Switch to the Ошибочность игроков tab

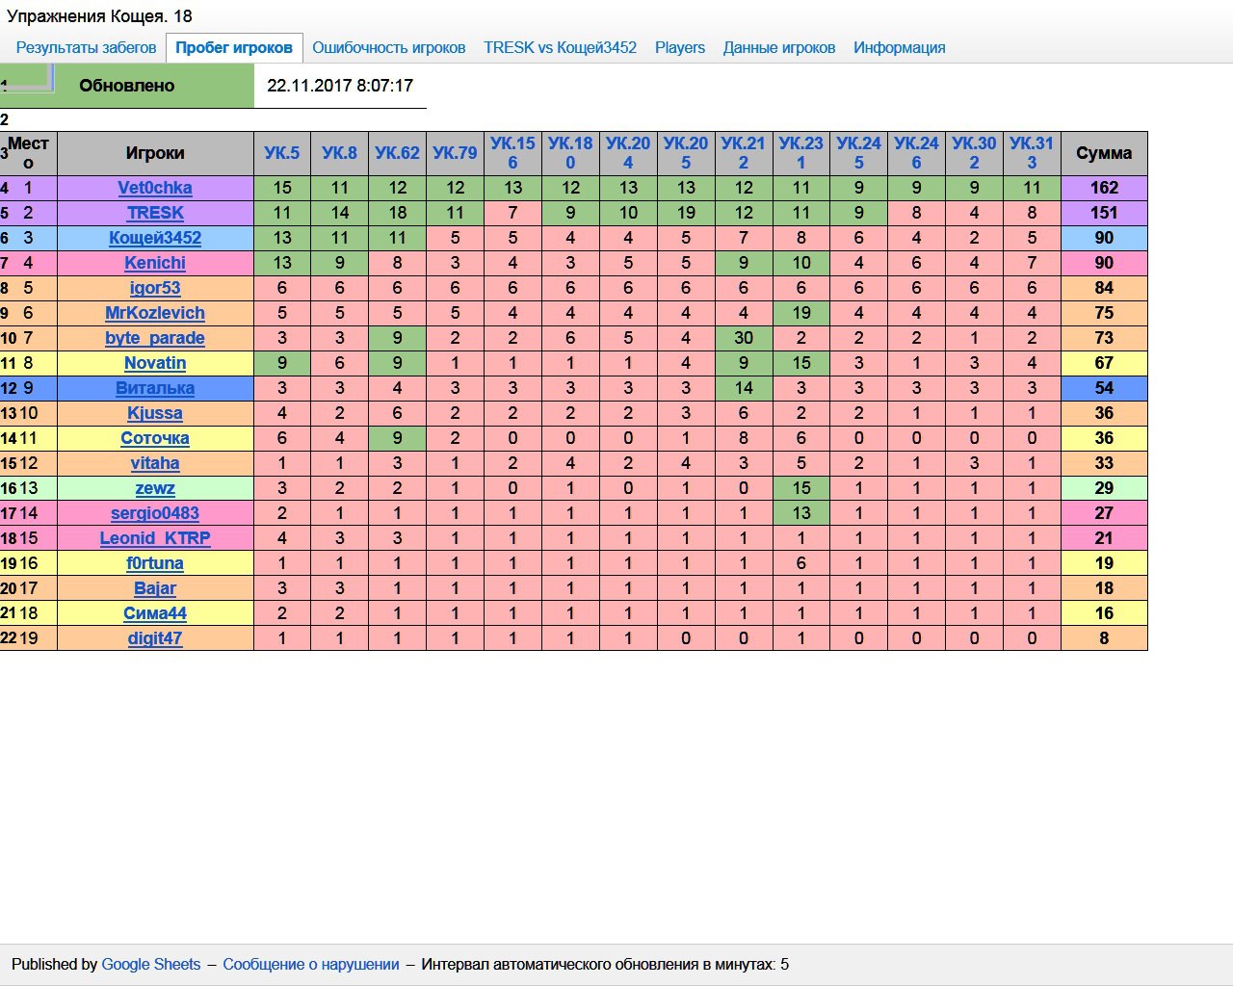[x=388, y=48]
